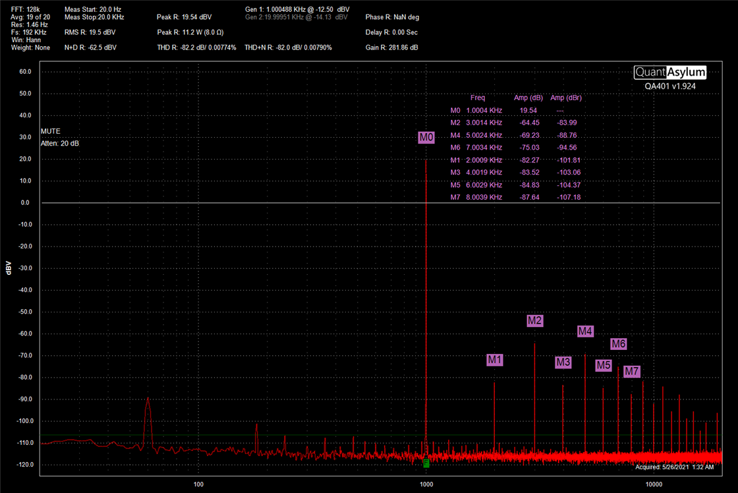Click the M7 8.0039 KHz table row
This screenshot has height=493, width=738.
click(516, 197)
